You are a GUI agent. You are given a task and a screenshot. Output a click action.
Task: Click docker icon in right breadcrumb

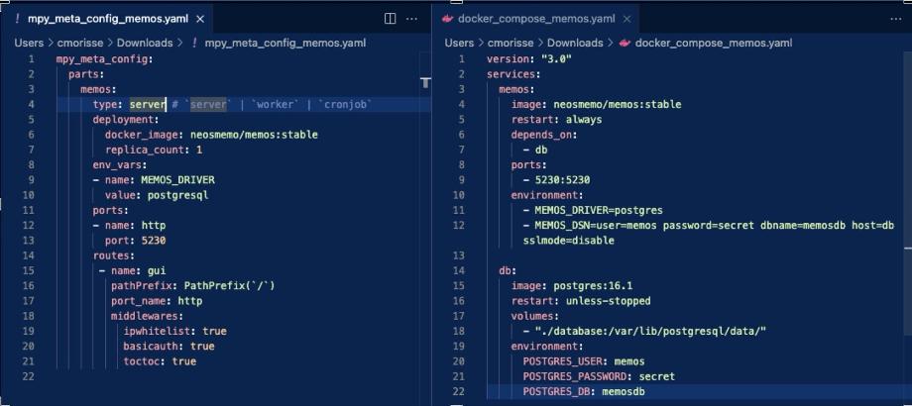(x=626, y=43)
